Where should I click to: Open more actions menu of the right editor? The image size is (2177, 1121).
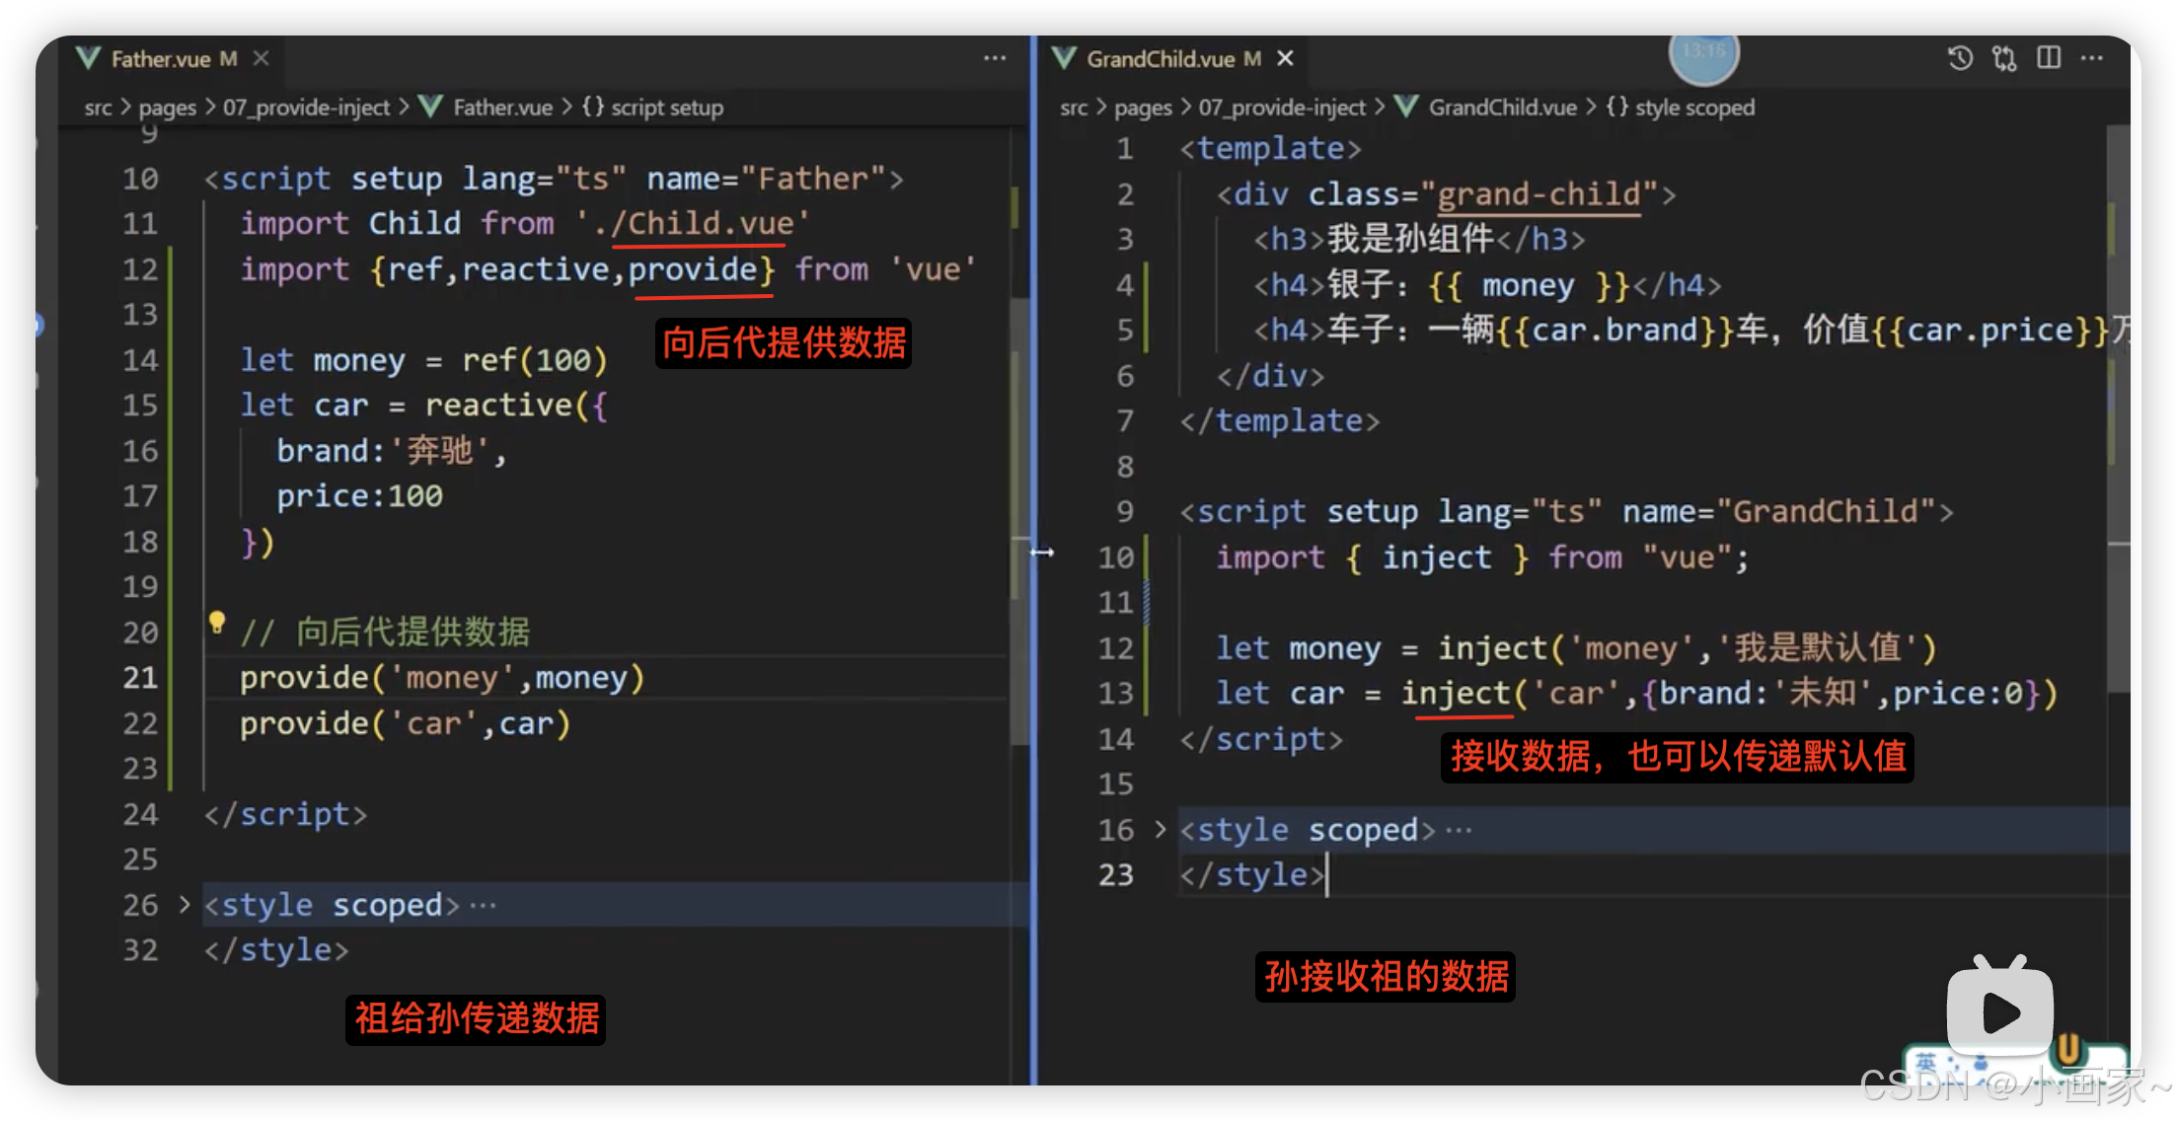2093,58
